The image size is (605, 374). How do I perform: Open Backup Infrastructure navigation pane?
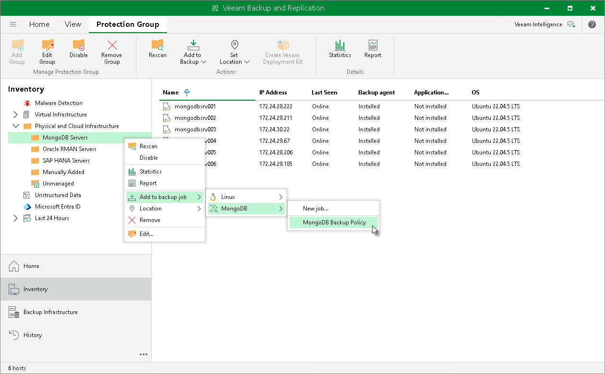[x=76, y=312]
